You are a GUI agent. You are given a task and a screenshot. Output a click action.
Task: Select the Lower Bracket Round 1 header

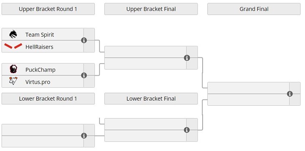click(x=48, y=99)
